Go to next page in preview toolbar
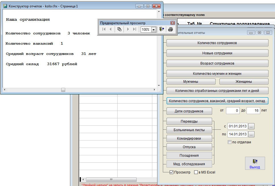The width and height of the screenshot is (275, 186). (128, 29)
